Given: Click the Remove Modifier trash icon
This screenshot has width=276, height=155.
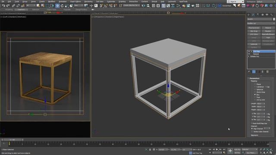Looking at the screenshot, I should [x=263, y=72].
